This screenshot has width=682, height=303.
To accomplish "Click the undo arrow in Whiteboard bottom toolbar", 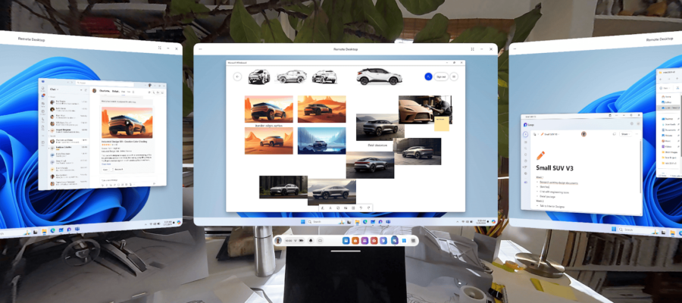I will click(x=361, y=207).
